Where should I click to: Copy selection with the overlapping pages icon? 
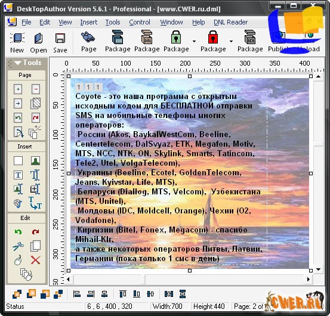[36, 246]
